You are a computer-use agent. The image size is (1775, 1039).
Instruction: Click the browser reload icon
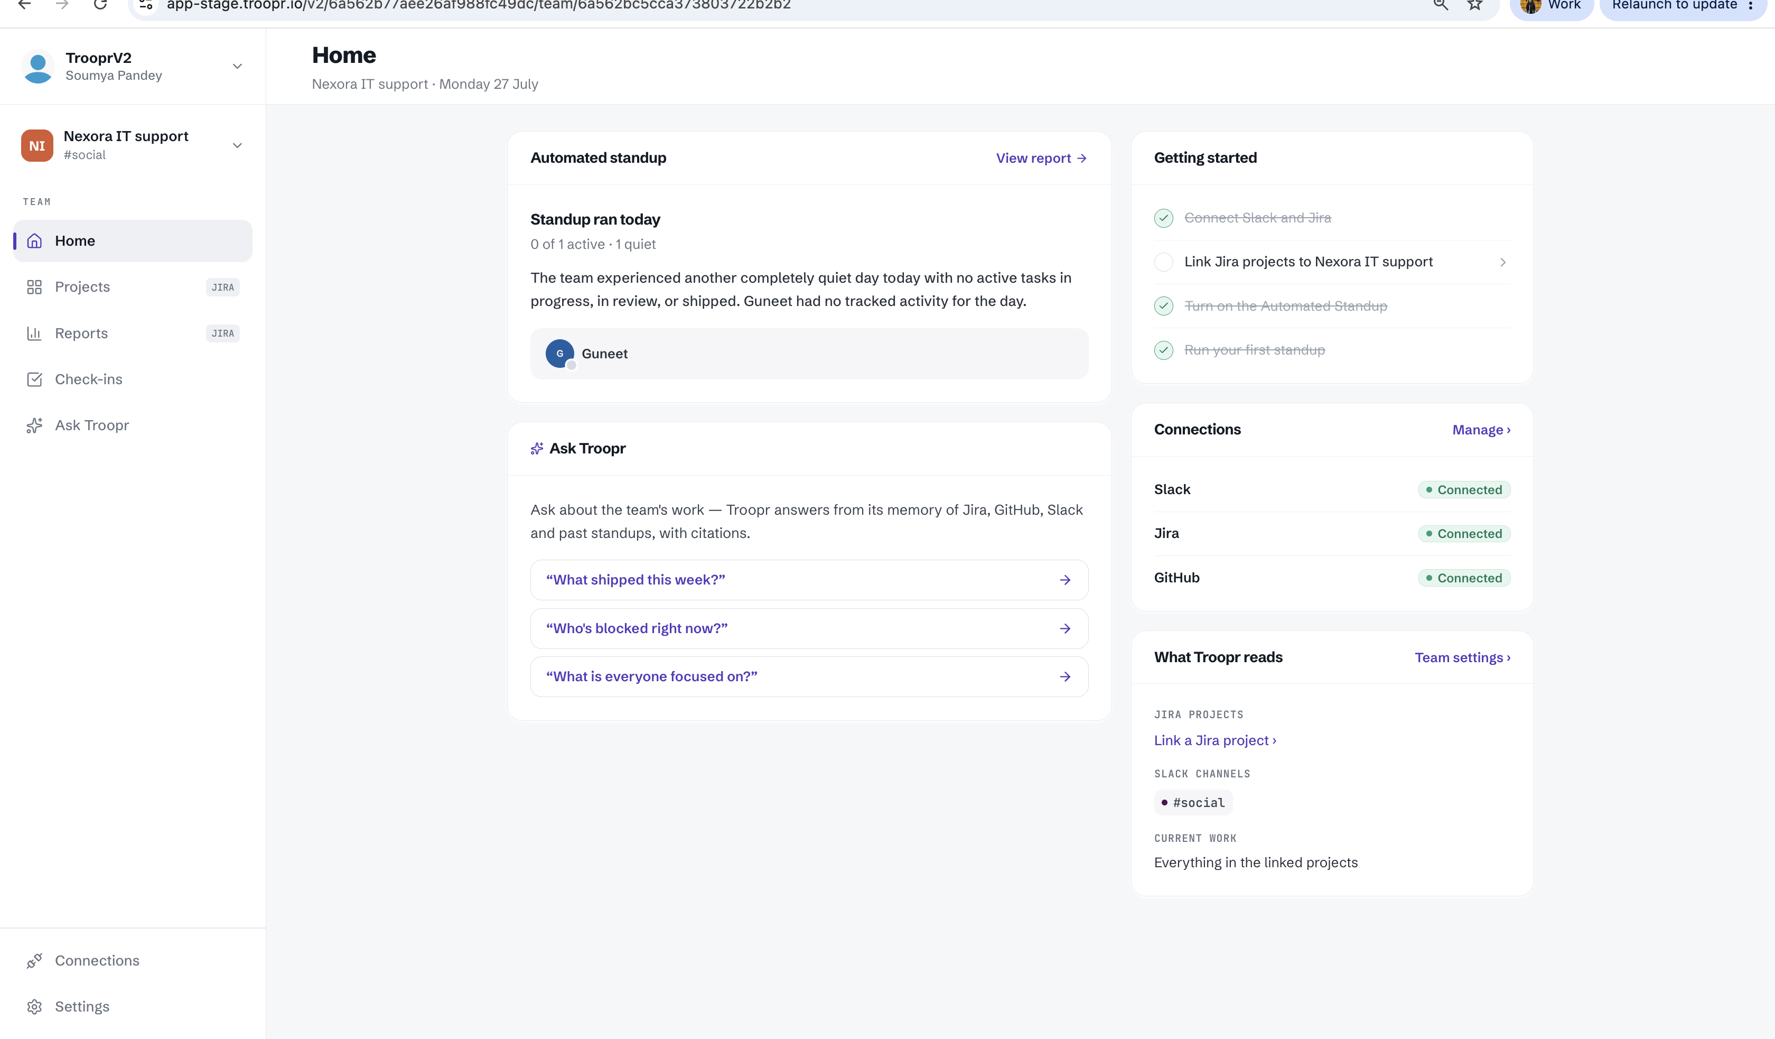100,4
